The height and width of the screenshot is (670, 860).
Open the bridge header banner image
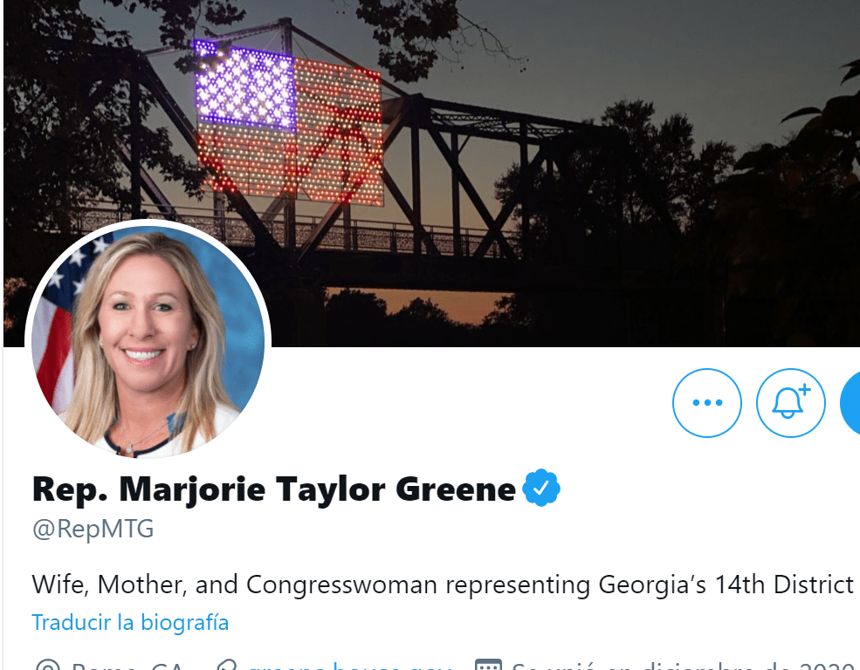[431, 173]
